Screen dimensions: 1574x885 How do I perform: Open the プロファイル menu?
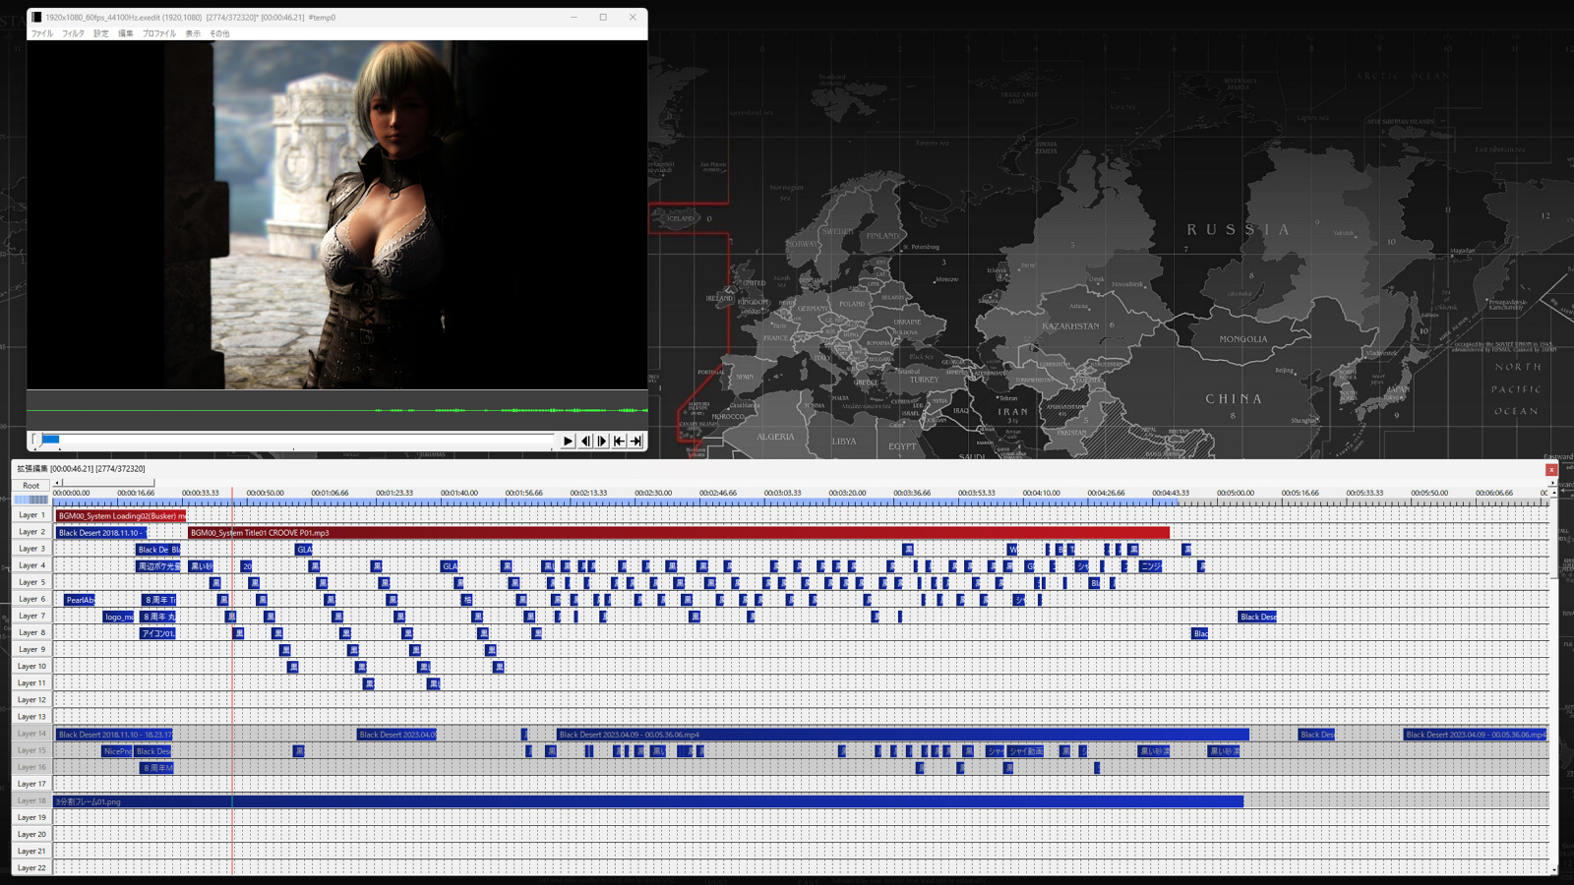pyautogui.click(x=159, y=33)
